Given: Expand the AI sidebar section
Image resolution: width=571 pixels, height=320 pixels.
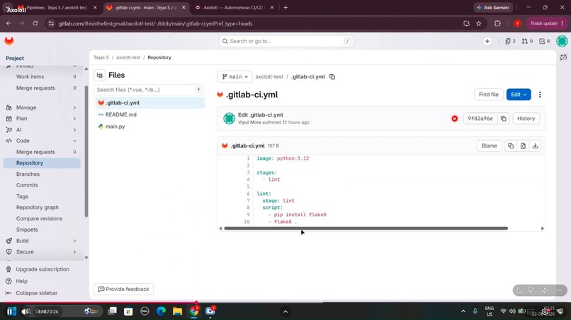Looking at the screenshot, I should [42, 130].
